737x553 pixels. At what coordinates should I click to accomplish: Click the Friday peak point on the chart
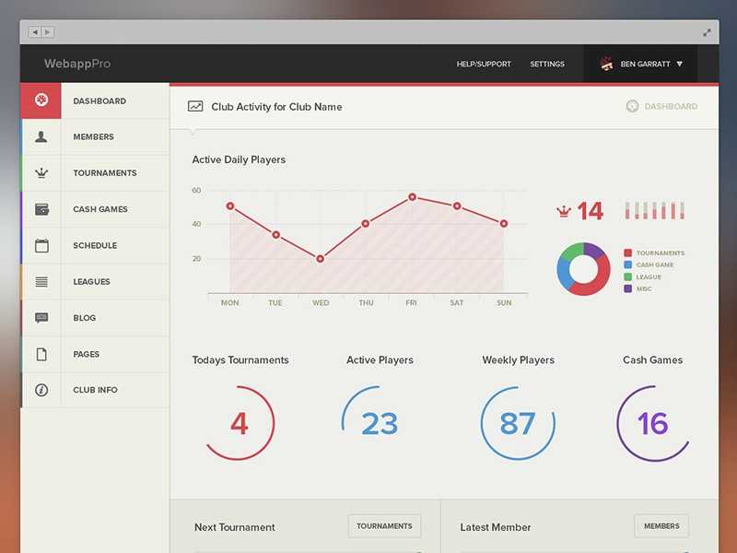click(x=411, y=196)
